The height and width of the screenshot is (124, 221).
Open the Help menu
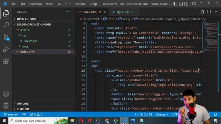point(94,4)
